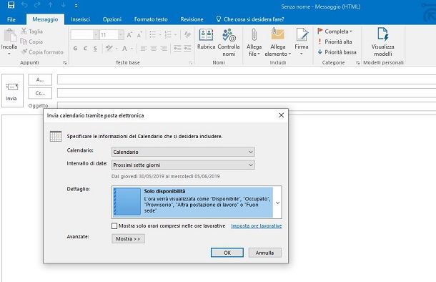Screen dimensions: 436x282
Task: Open the Firma signature menu
Action: tap(302, 42)
